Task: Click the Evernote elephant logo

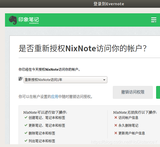Action: click(13, 20)
